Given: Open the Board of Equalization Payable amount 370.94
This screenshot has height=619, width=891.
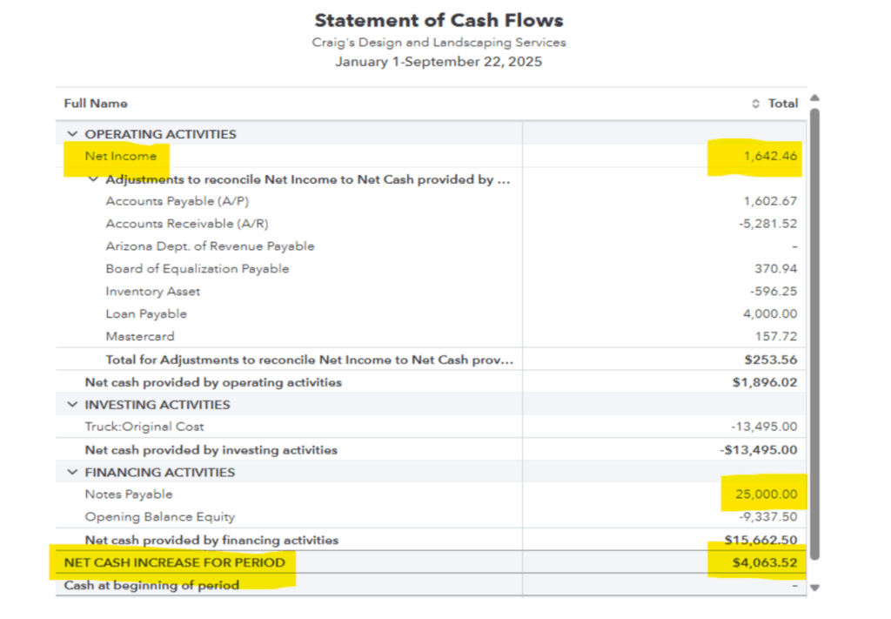Looking at the screenshot, I should pos(776,269).
